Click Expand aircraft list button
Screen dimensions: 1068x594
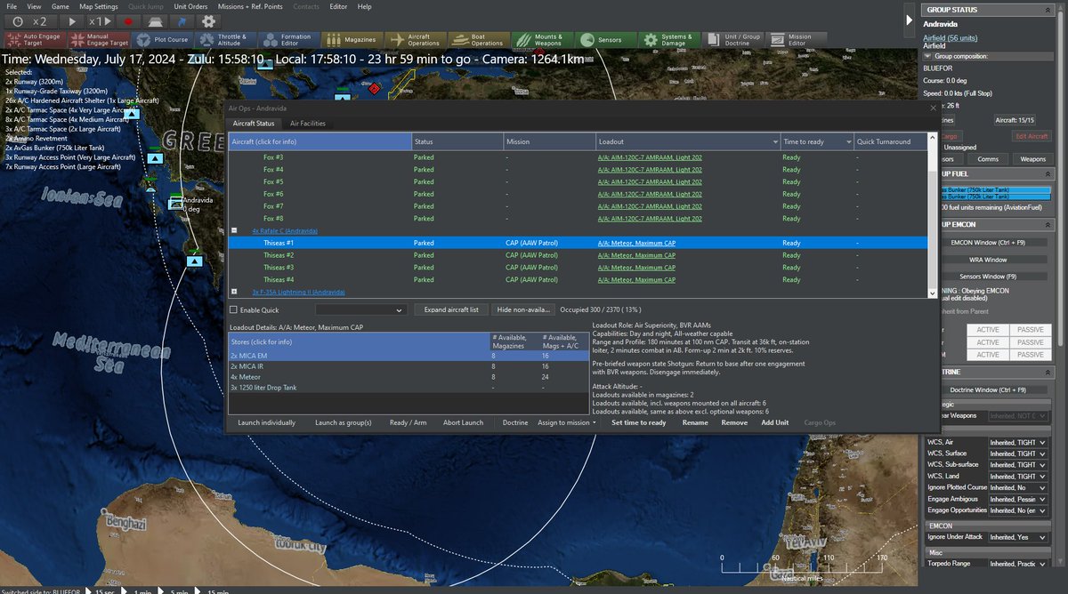coord(451,309)
